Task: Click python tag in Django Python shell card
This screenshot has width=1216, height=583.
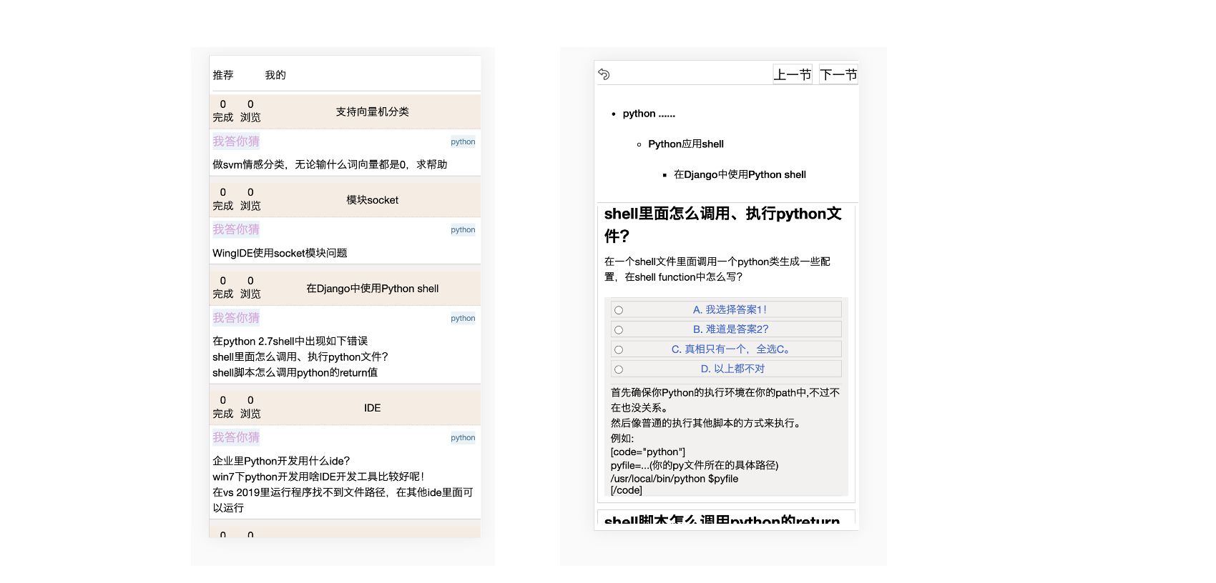Action: pos(463,318)
